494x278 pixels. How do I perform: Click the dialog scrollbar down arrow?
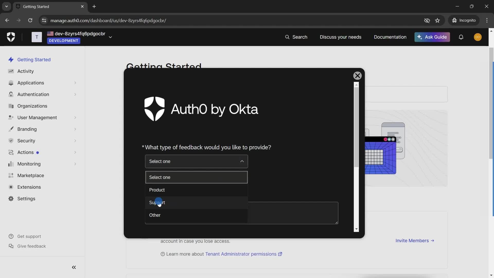tap(356, 229)
